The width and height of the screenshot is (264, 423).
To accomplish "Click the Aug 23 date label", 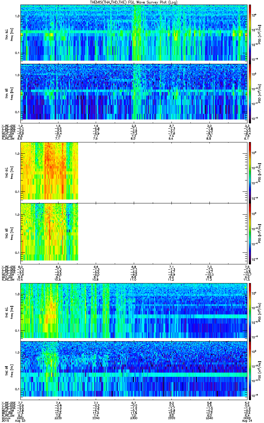I will 21,420.
